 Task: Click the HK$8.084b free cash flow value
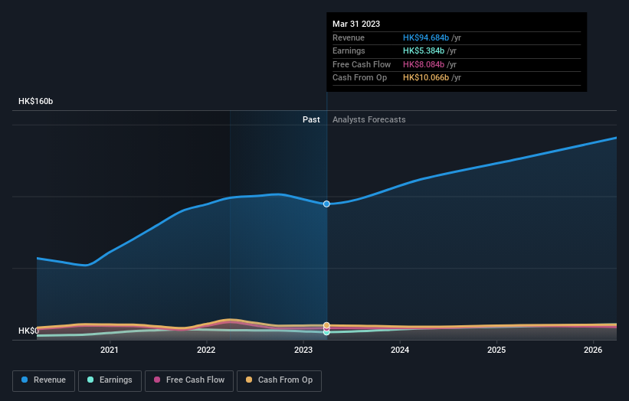click(x=424, y=64)
